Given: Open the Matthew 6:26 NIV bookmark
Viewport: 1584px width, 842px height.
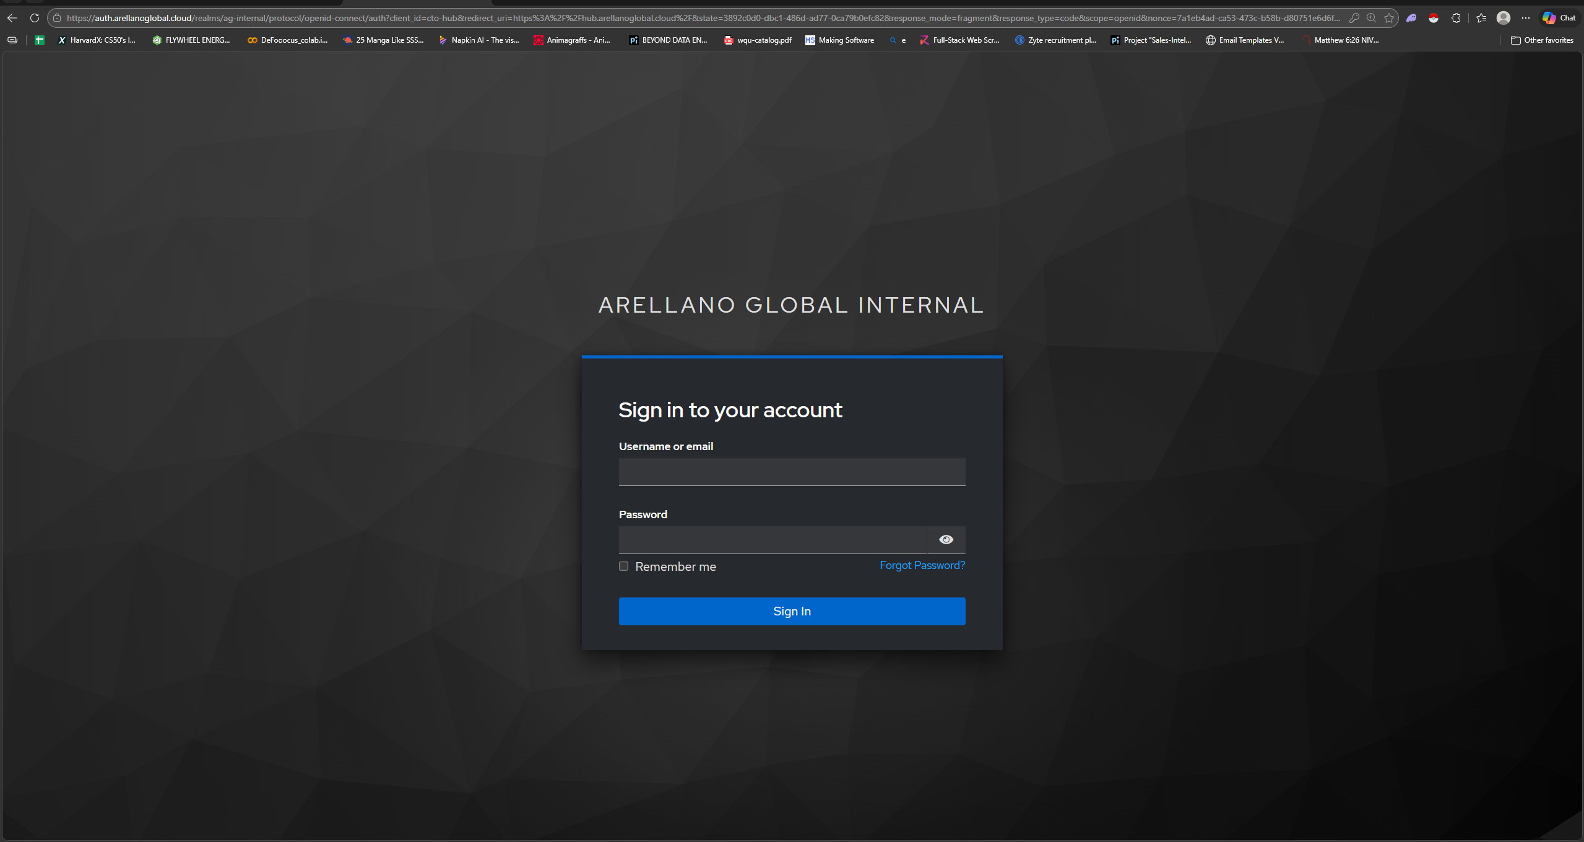Looking at the screenshot, I should (x=1341, y=40).
